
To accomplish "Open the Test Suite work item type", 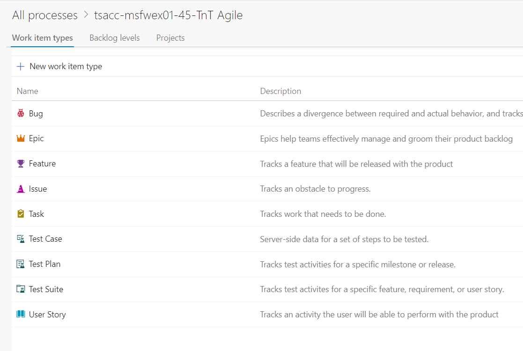I will click(46, 289).
